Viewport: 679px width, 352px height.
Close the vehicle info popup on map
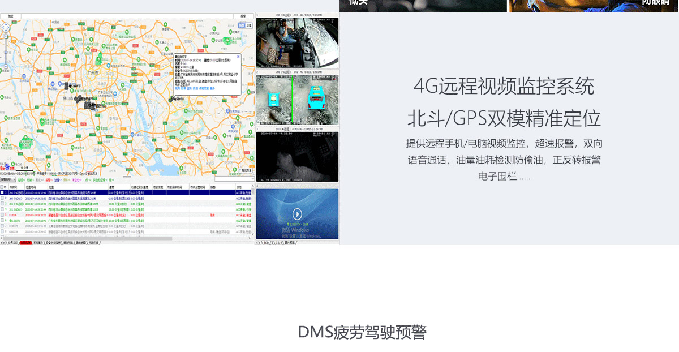[238, 57]
